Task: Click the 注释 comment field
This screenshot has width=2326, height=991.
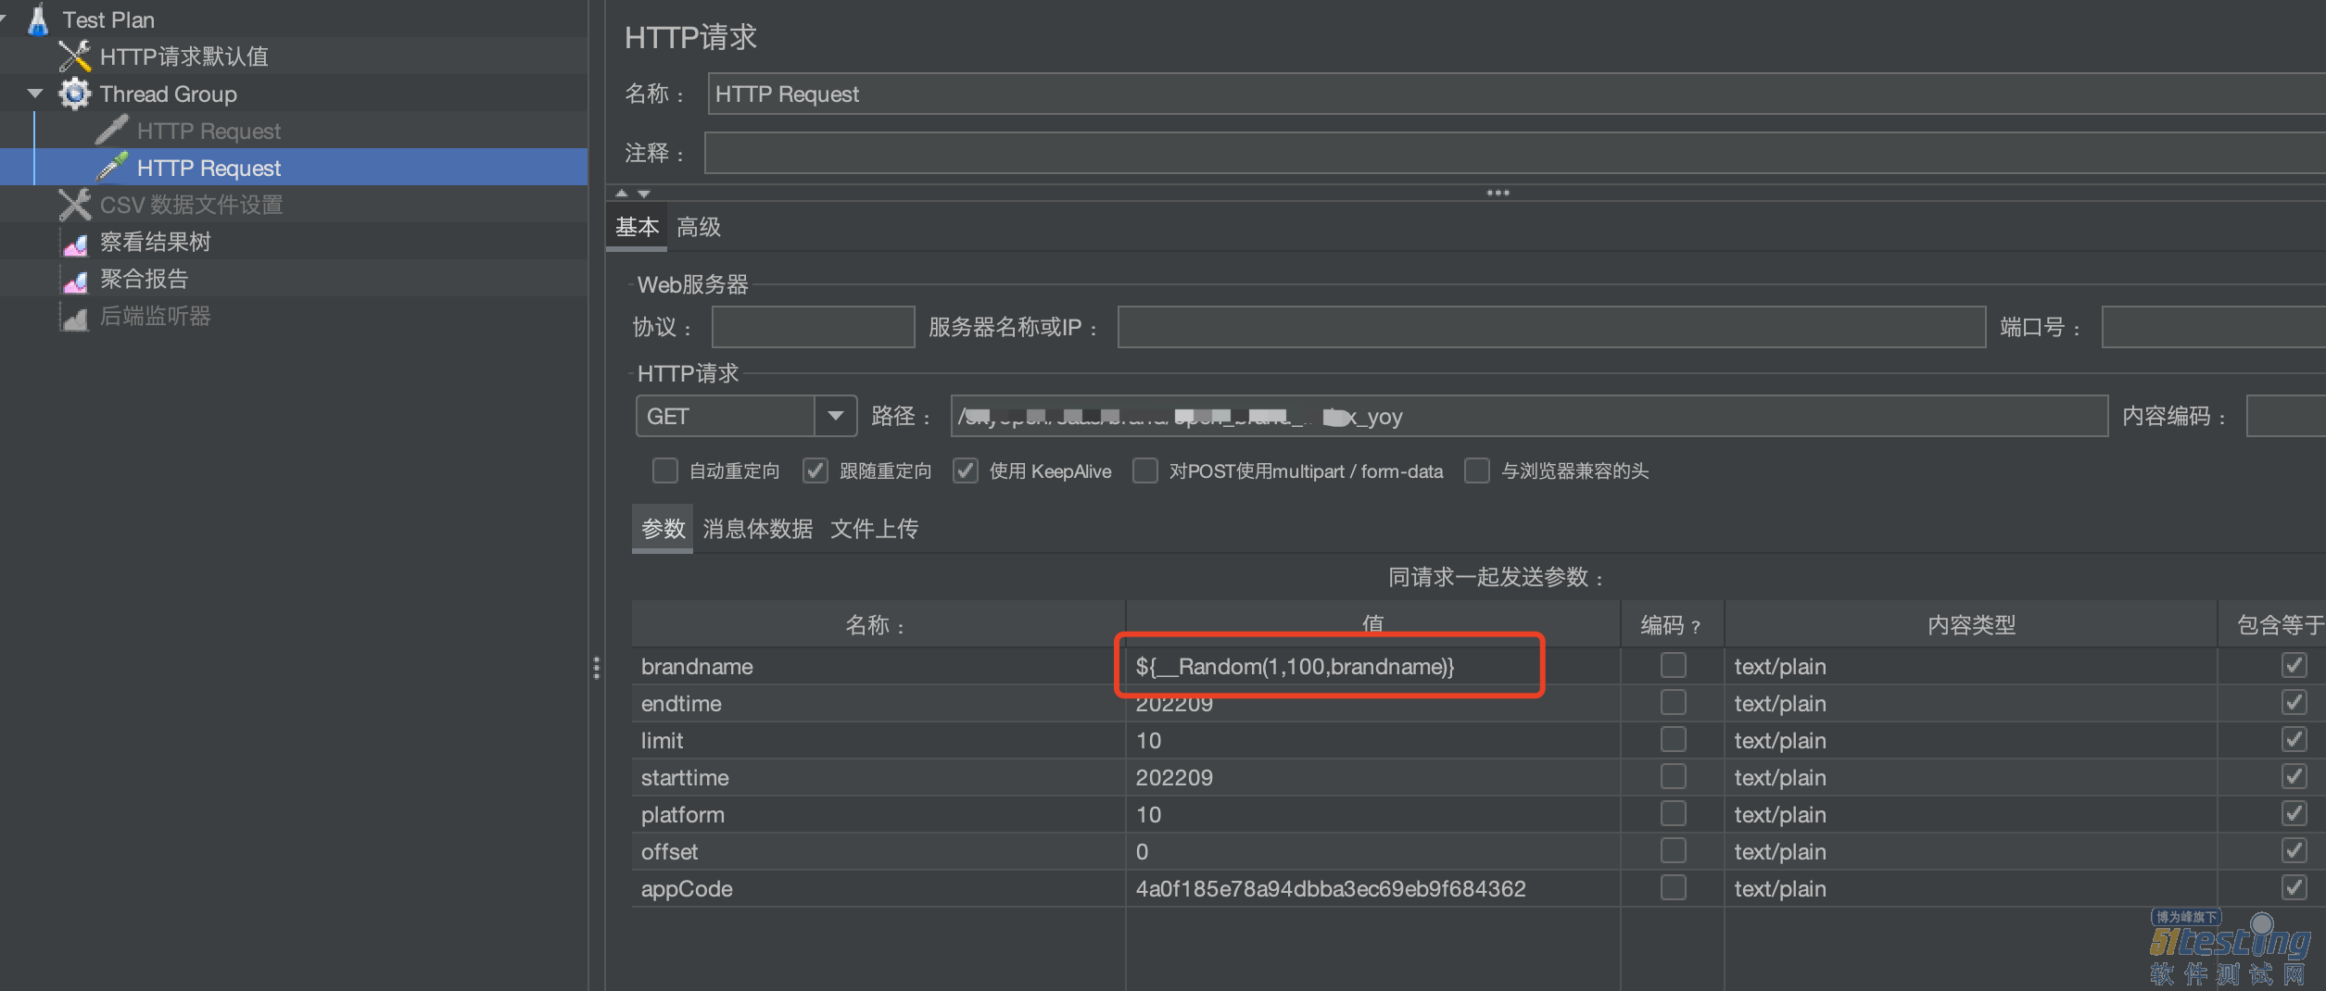Action: (1514, 153)
